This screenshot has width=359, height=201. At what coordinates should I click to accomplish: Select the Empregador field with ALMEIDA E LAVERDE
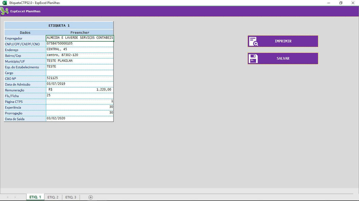(80, 38)
